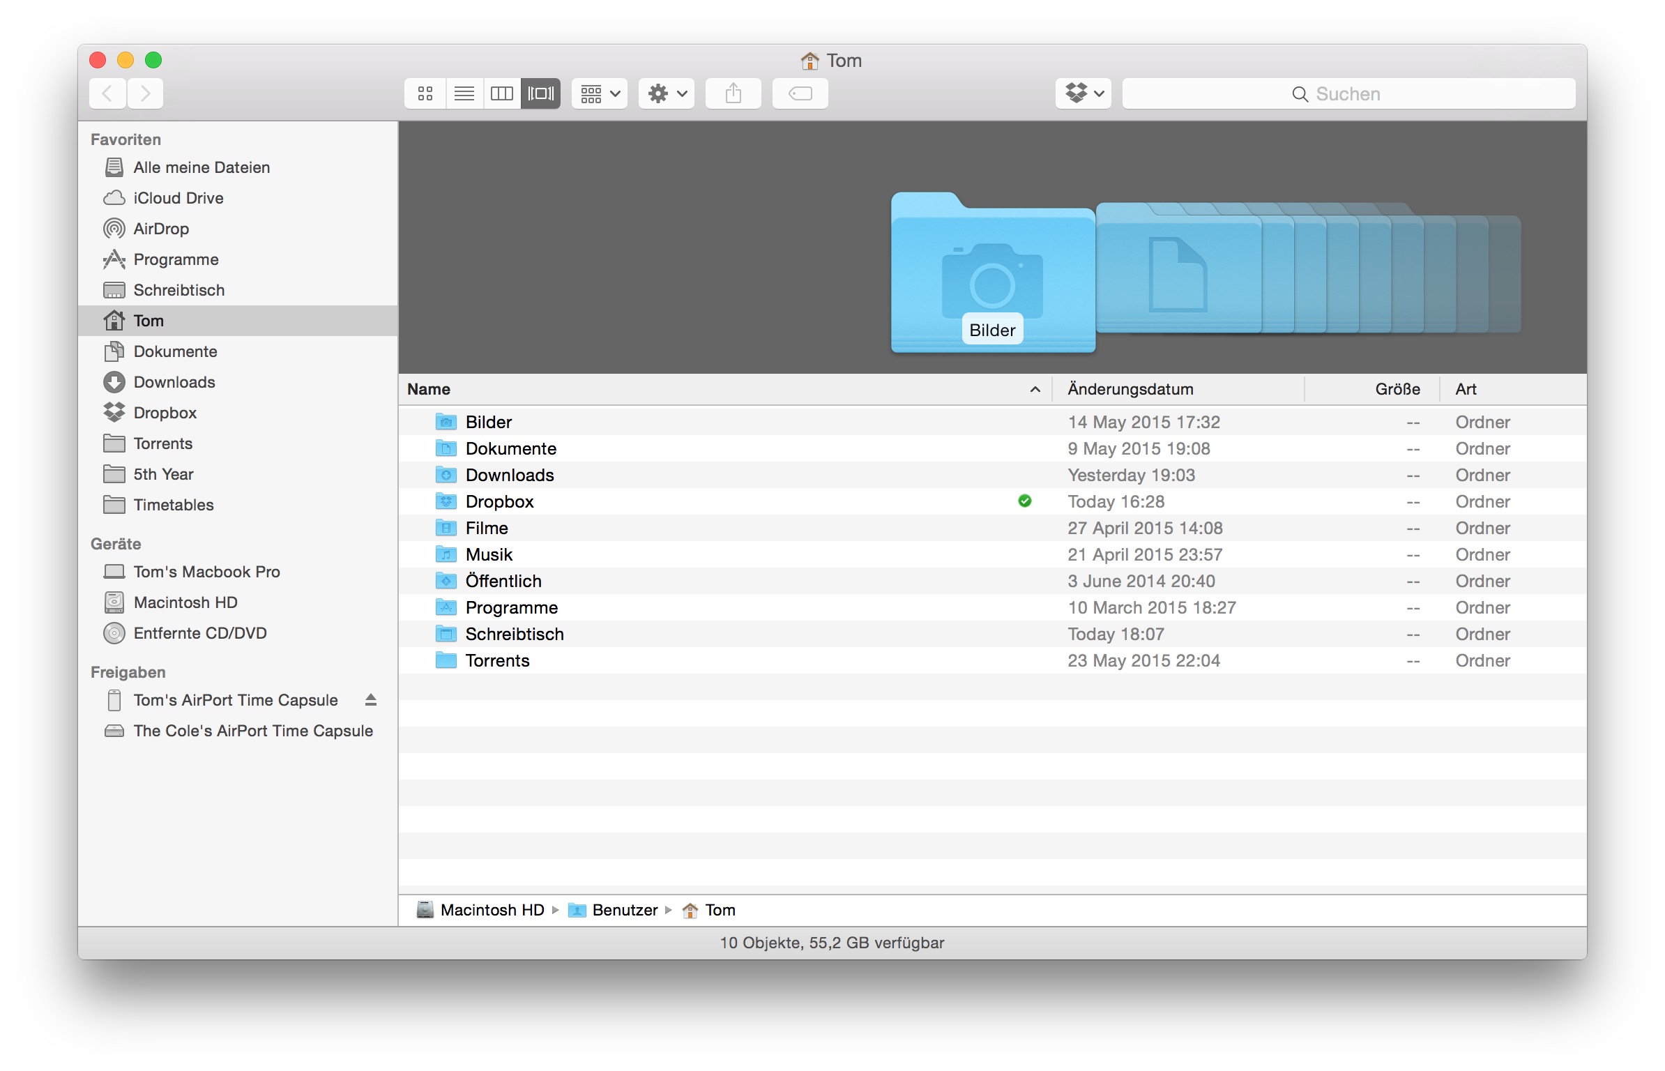Open Programme in Favoriten sidebar
Image resolution: width=1665 pixels, height=1071 pixels.
(x=176, y=259)
